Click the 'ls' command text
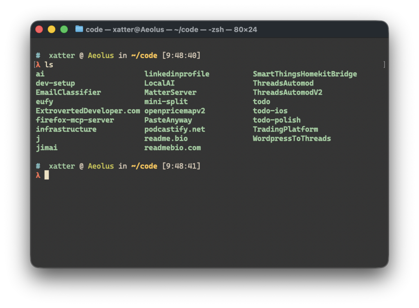Screen dimensions: 419x308 [49, 65]
